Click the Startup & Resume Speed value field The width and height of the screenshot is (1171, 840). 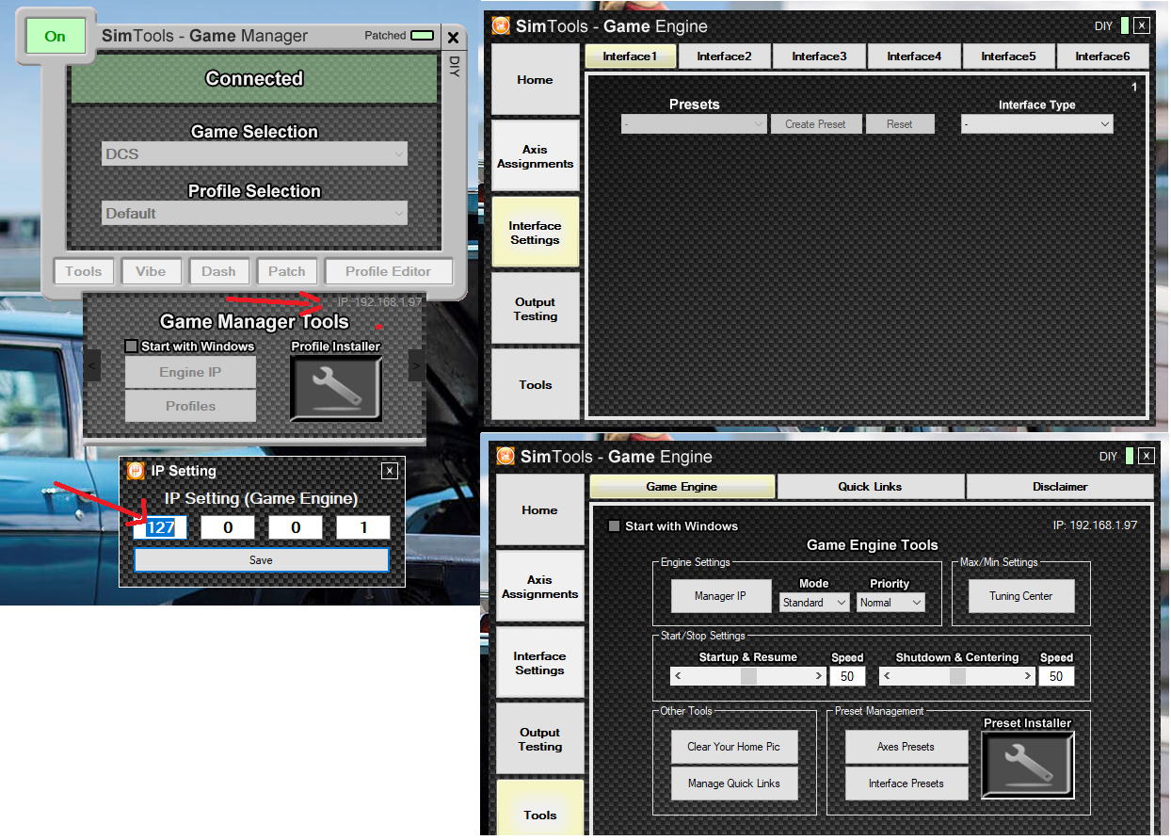tap(847, 676)
